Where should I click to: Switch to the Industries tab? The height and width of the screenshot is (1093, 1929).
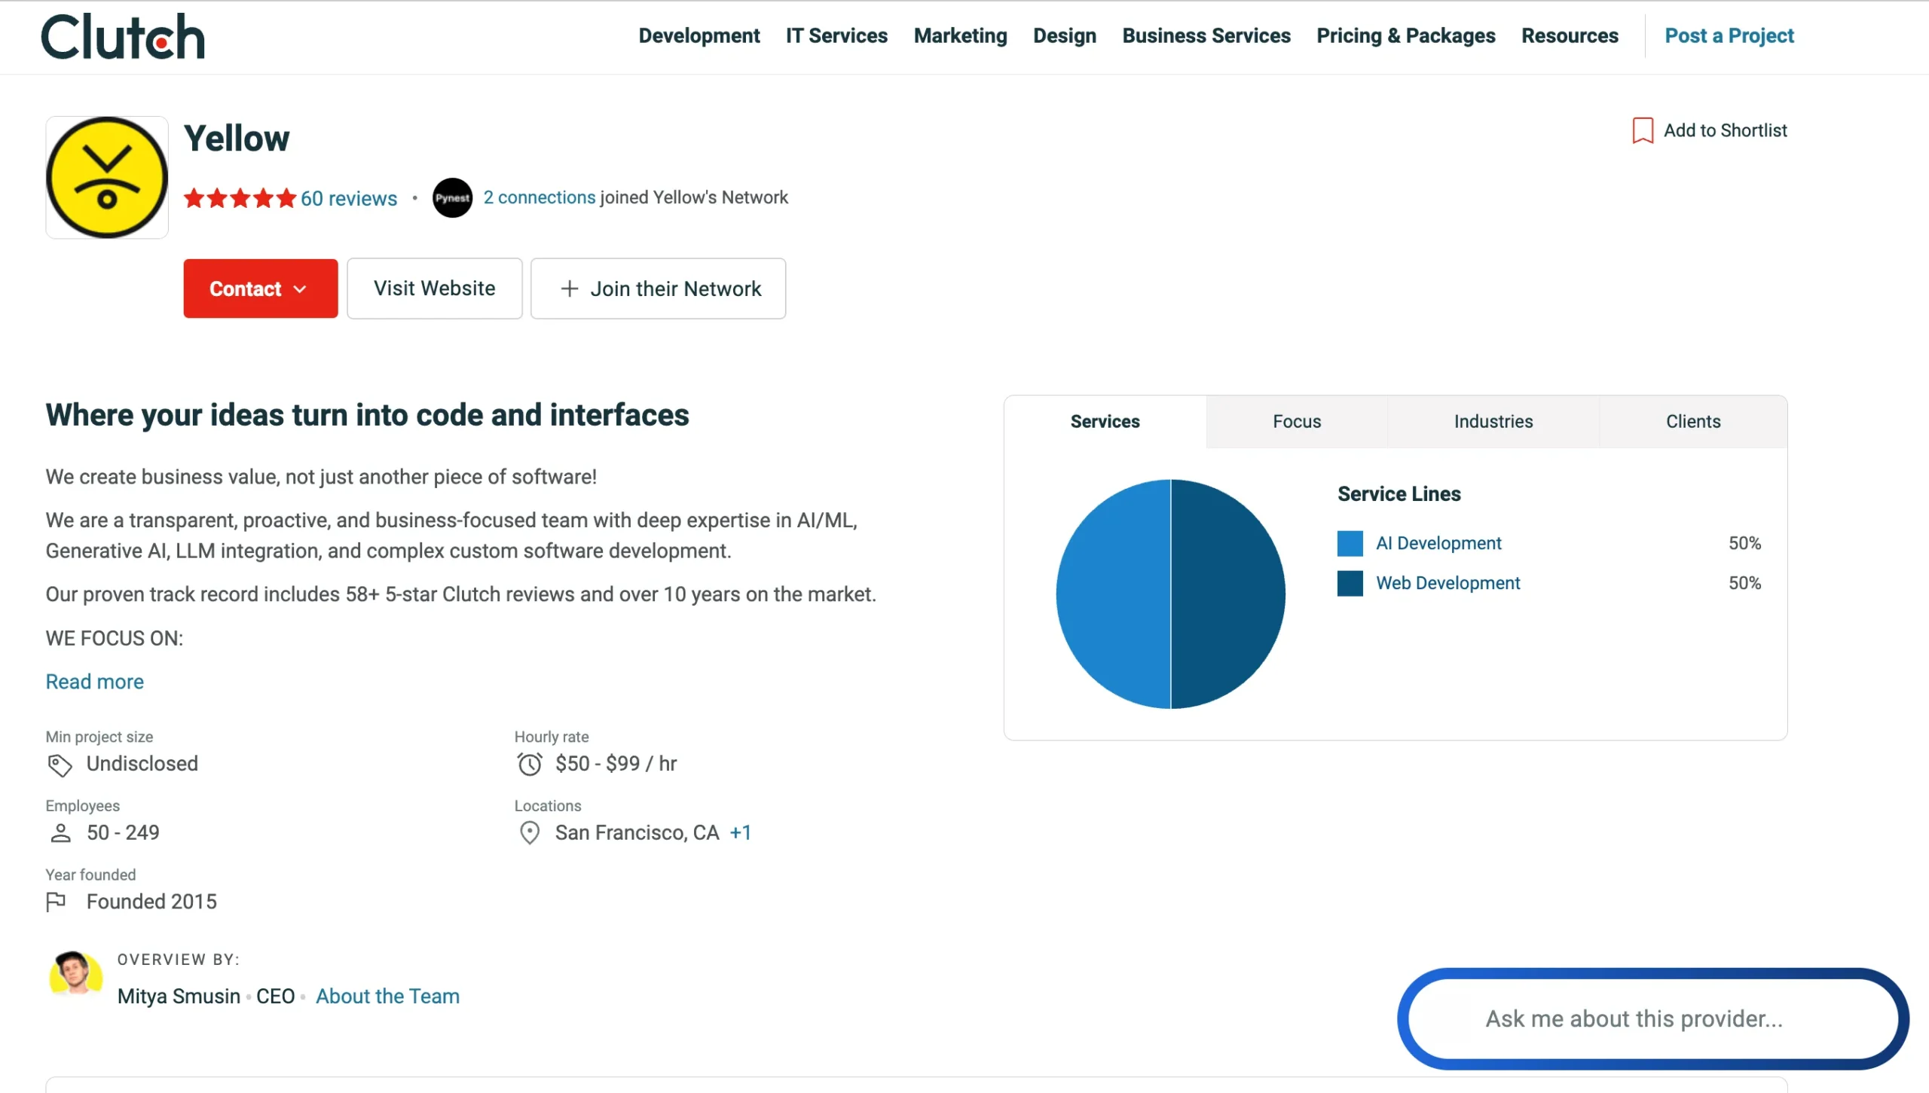tap(1492, 421)
